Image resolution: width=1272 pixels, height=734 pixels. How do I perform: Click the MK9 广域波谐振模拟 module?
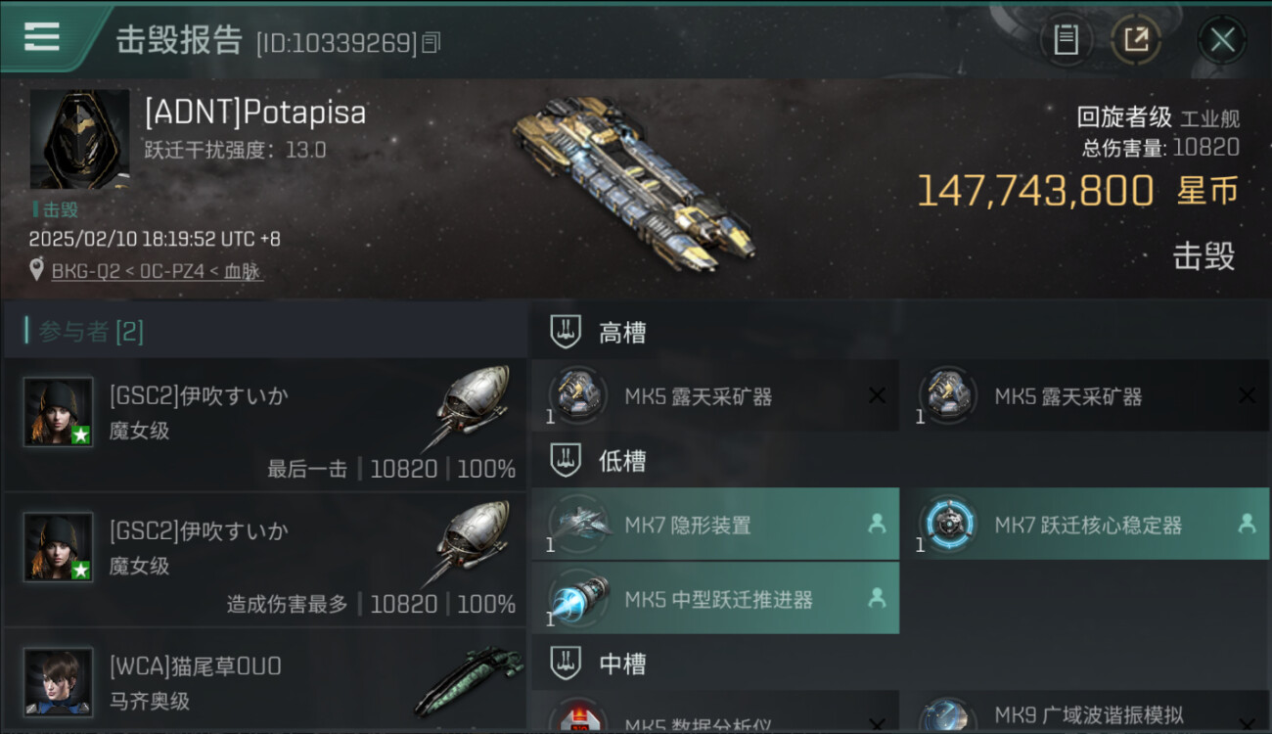point(1084,713)
